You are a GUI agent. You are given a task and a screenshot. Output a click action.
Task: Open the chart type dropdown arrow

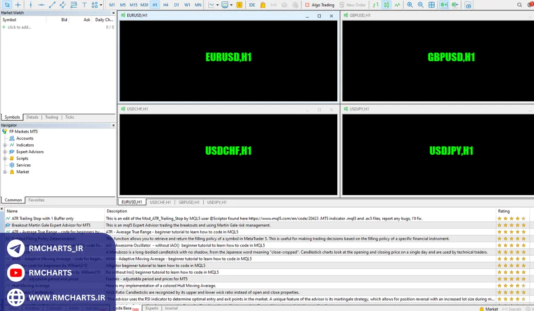pyautogui.click(x=217, y=5)
